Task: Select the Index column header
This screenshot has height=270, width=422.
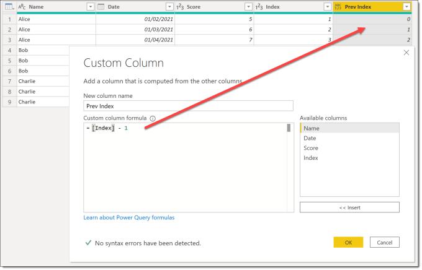Action: click(294, 7)
